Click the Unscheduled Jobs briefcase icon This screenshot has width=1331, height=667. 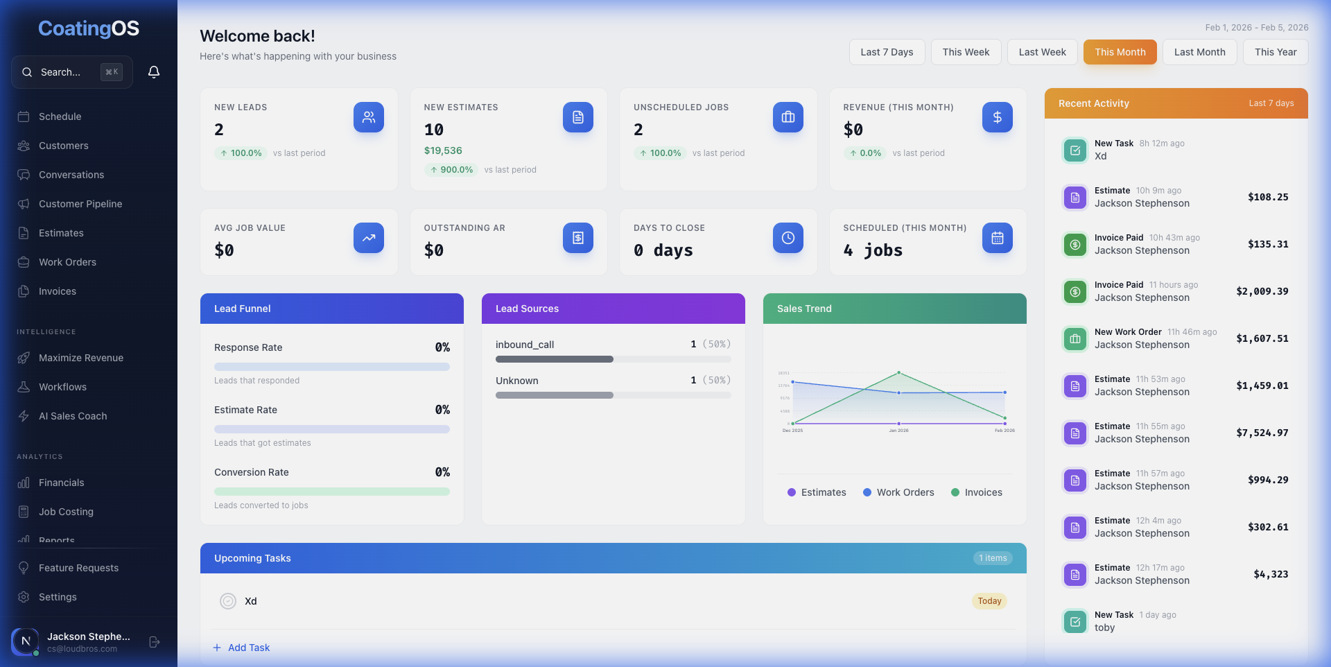click(788, 117)
